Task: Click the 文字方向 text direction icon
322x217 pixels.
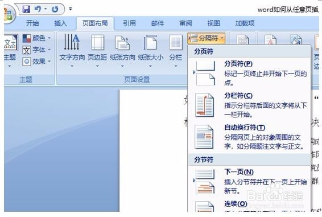Action: coord(72,42)
